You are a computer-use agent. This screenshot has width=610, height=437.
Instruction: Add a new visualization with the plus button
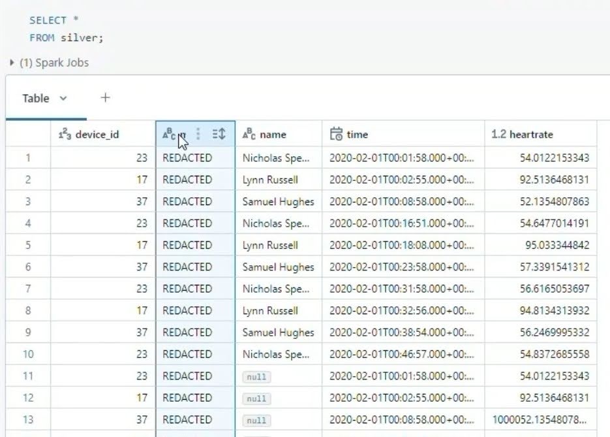(x=105, y=98)
